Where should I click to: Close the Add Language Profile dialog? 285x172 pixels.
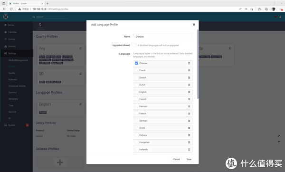pos(194,25)
